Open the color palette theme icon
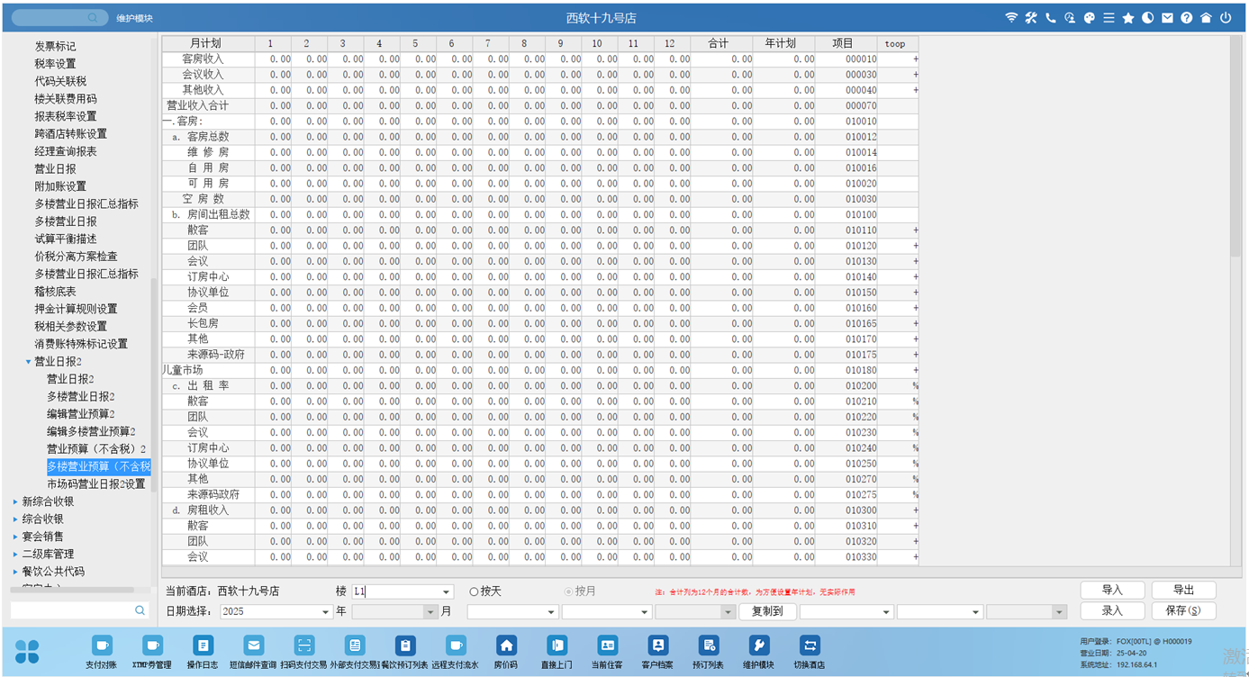Screen dimensions: 1249x677 coord(1089,18)
